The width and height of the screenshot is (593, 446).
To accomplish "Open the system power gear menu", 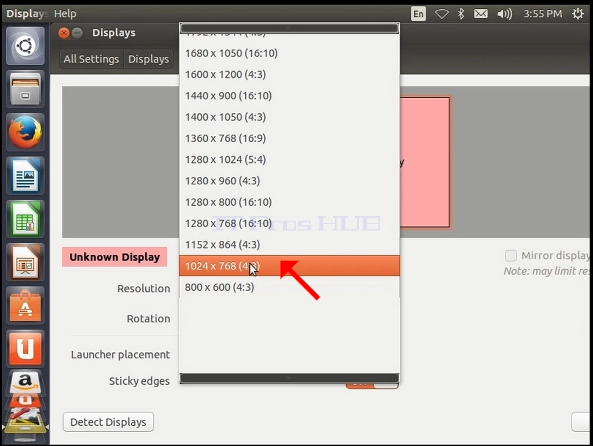I will [577, 14].
